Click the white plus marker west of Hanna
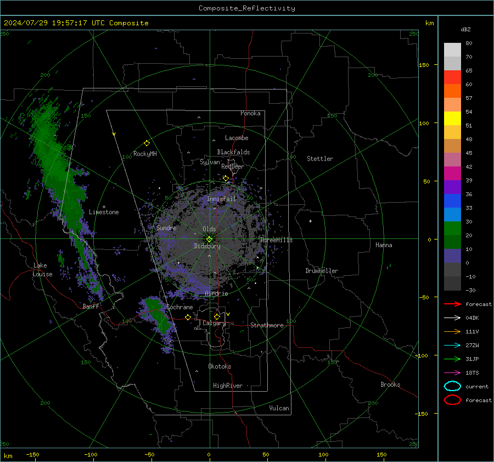494x462 pixels. pos(310,221)
